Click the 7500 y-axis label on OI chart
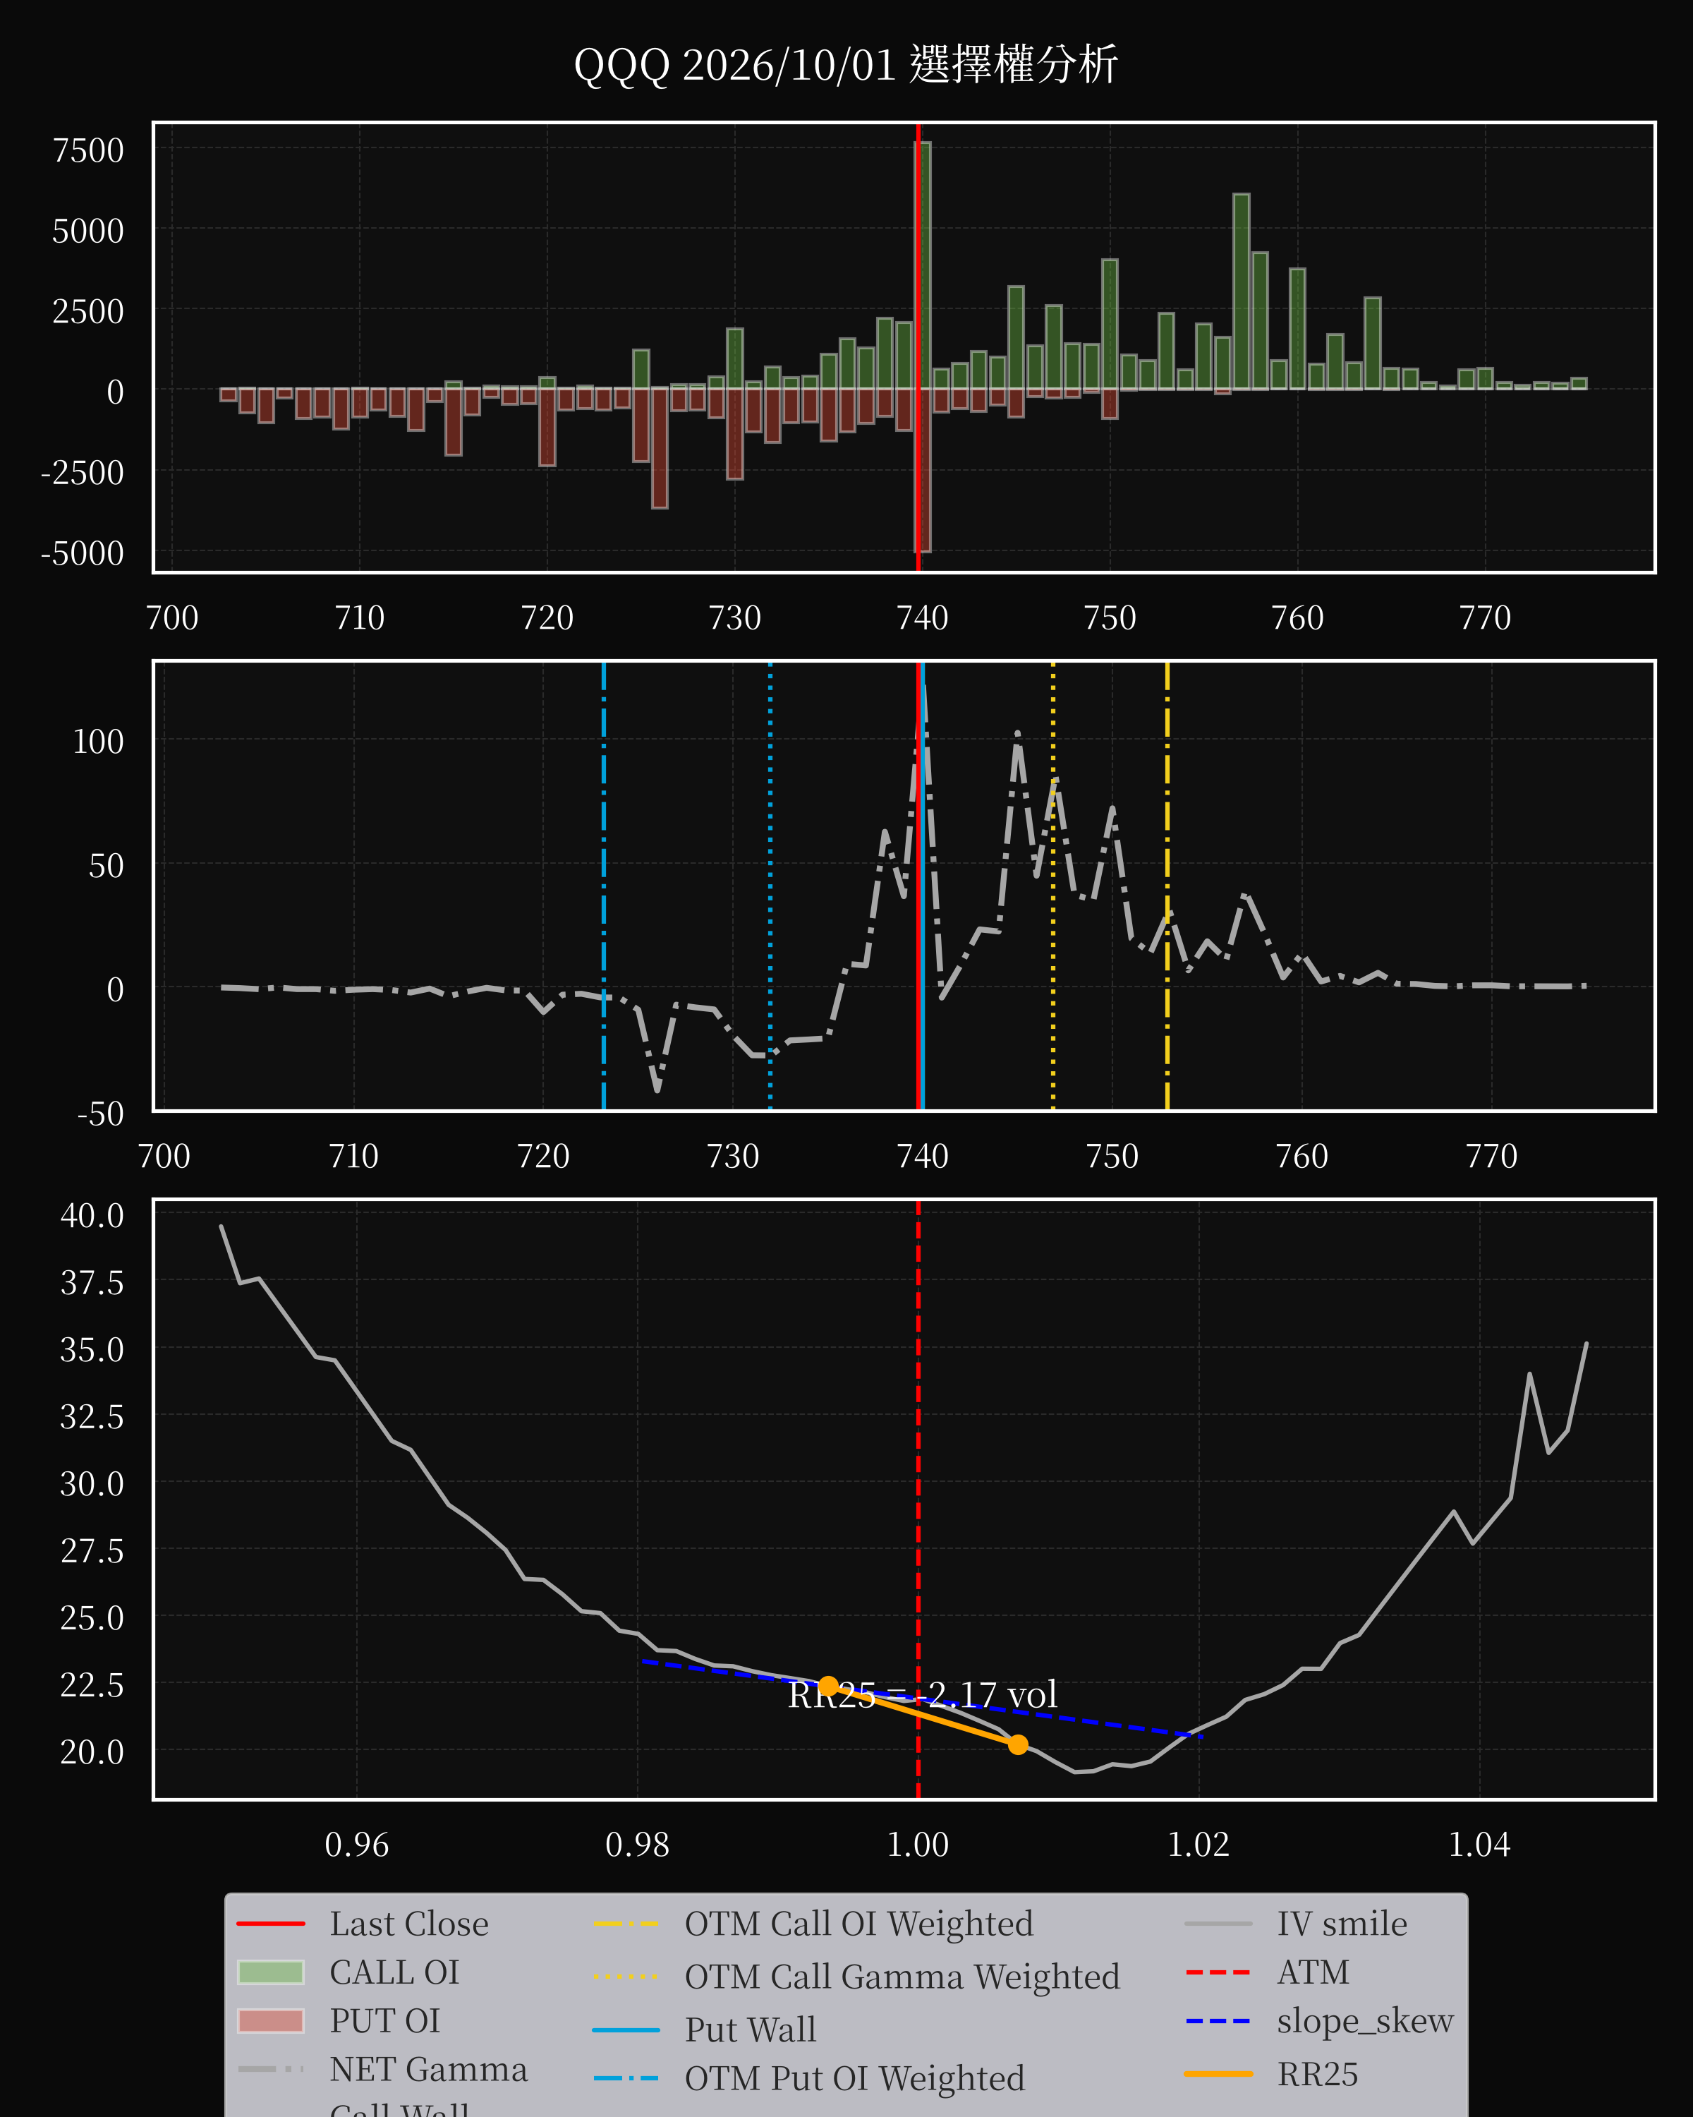The width and height of the screenshot is (1693, 2117). tap(88, 150)
